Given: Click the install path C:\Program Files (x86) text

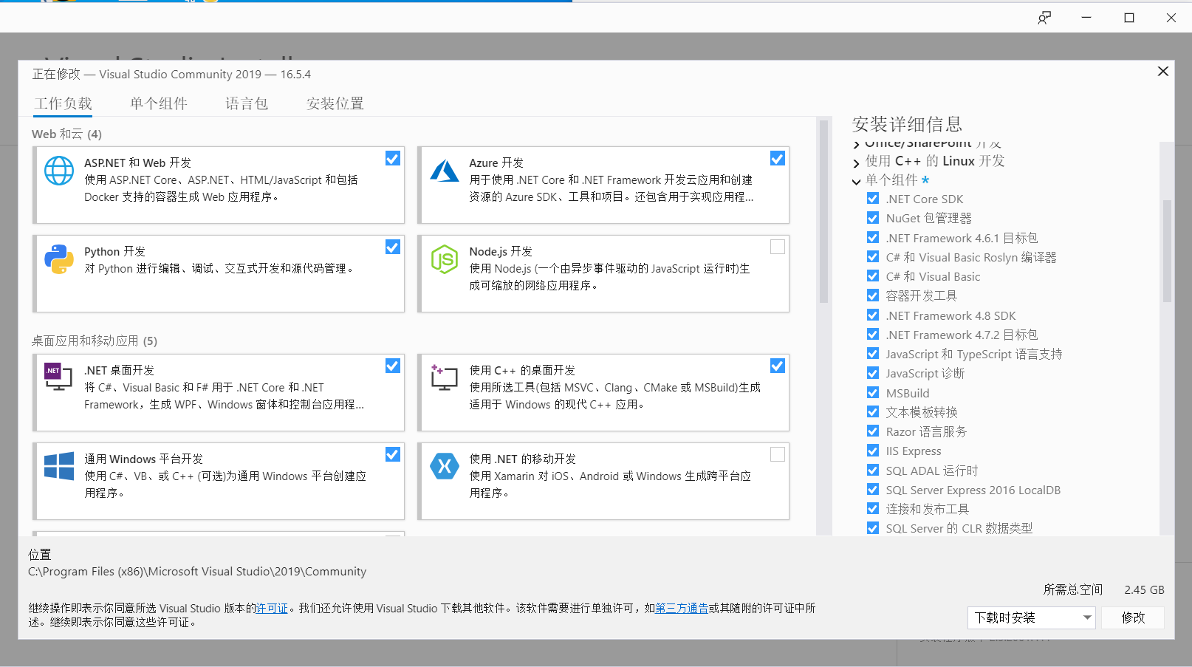Looking at the screenshot, I should pos(197,571).
